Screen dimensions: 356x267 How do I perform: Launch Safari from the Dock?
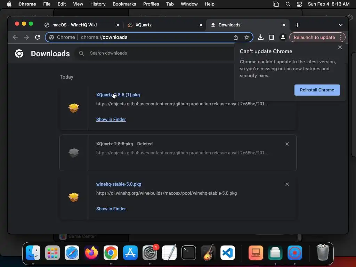click(72, 253)
